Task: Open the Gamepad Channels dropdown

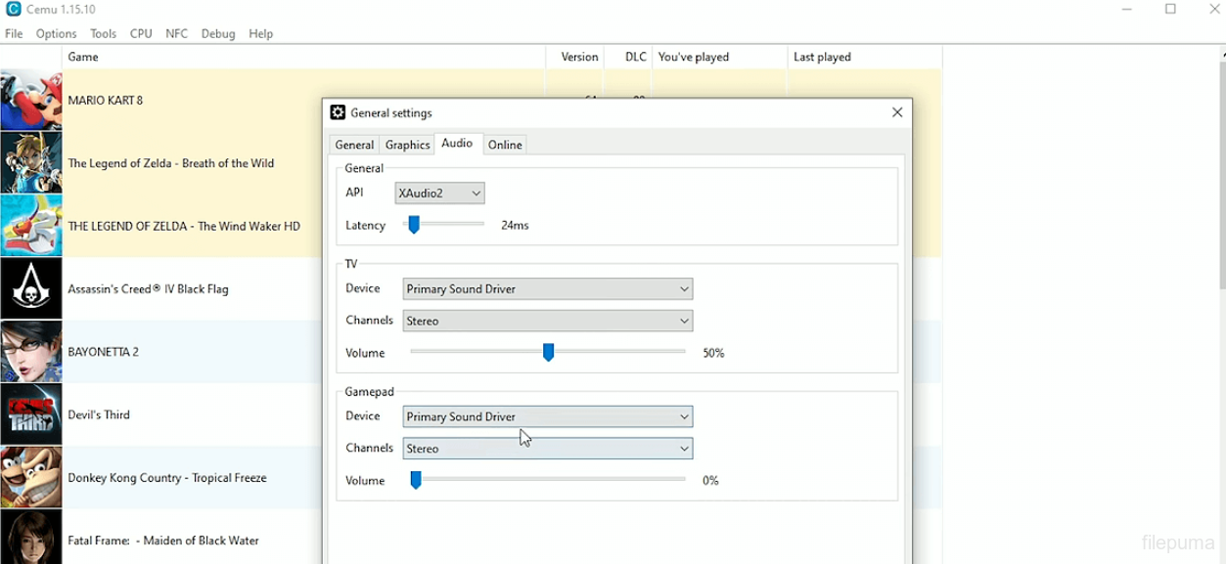Action: (547, 449)
